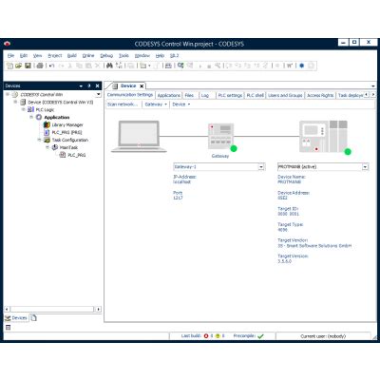Close the Device editor tab
Screen dimensions: 380x380
(142, 86)
